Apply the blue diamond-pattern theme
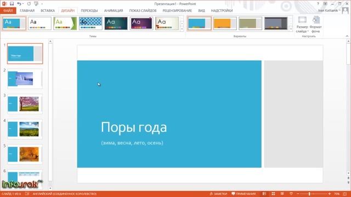This screenshot has height=197, width=351. 90,24
